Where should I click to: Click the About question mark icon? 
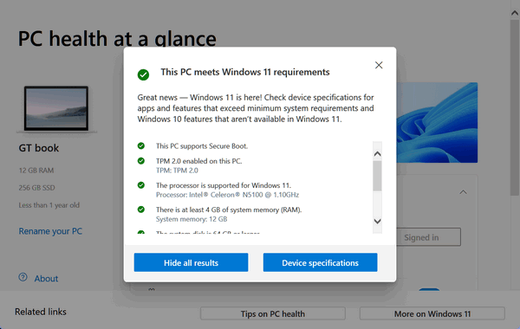tap(23, 277)
